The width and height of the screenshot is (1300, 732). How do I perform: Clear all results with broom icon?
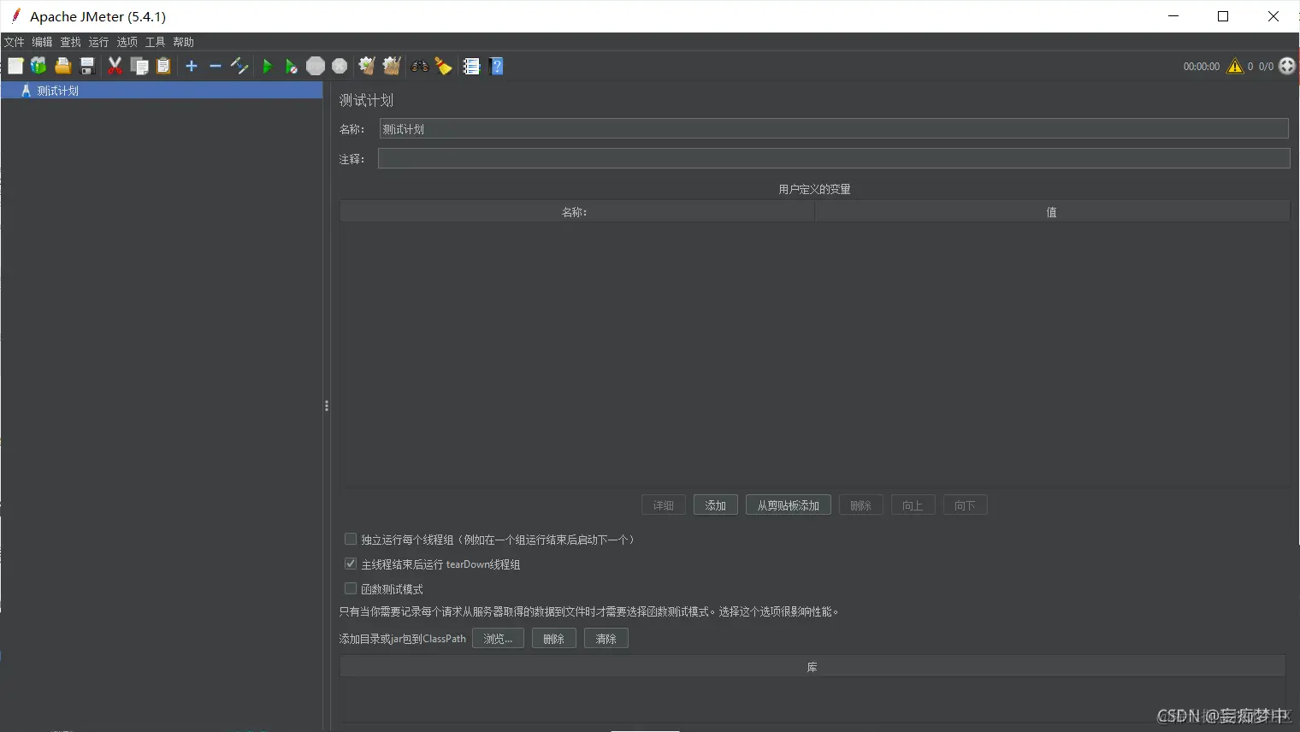point(444,66)
